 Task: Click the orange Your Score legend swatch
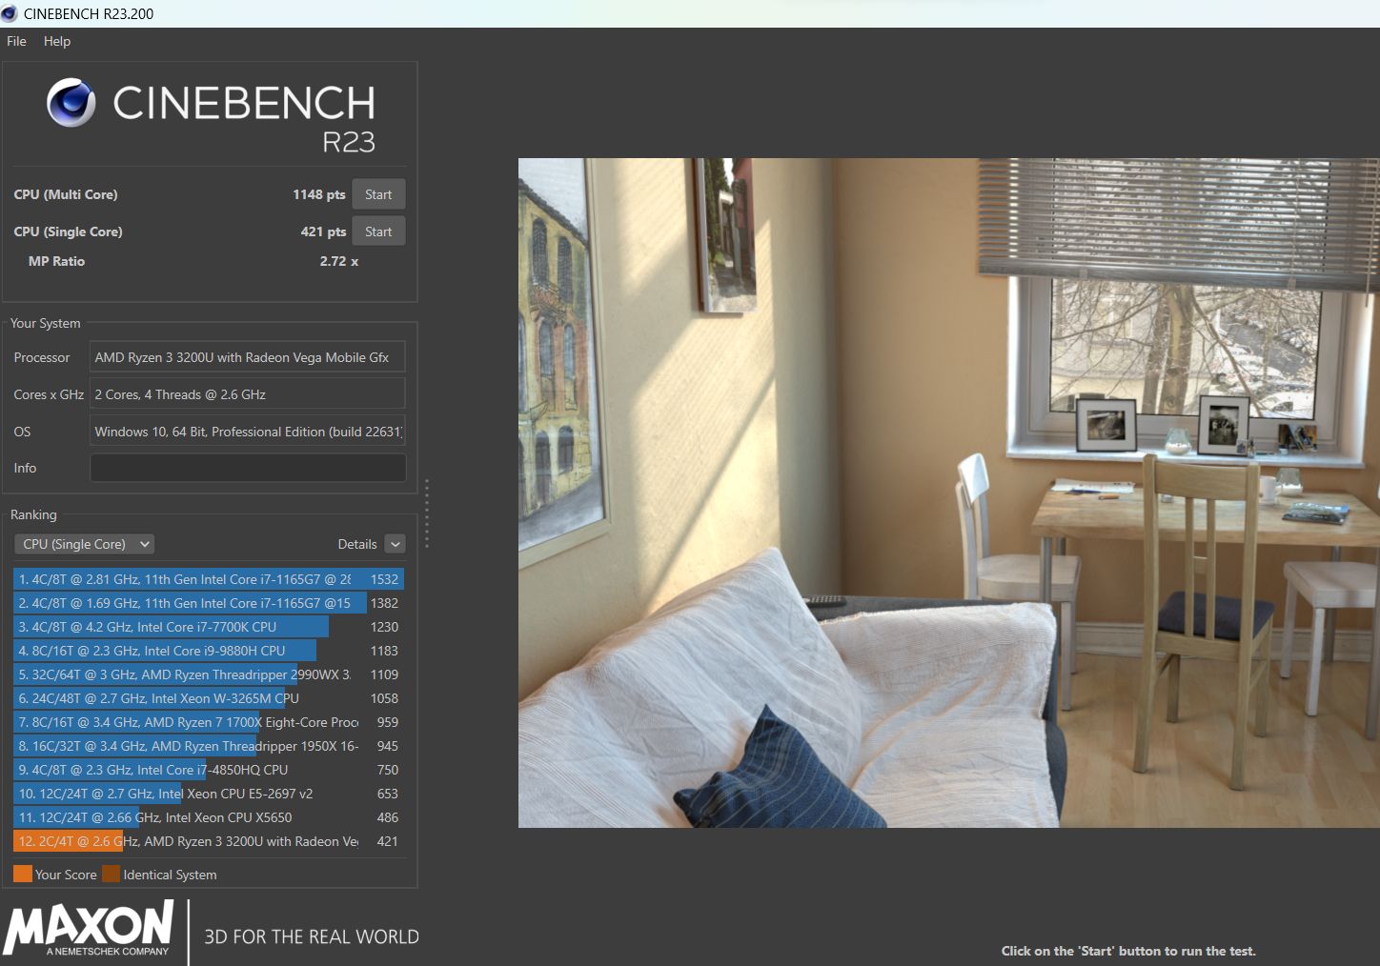[x=23, y=874]
